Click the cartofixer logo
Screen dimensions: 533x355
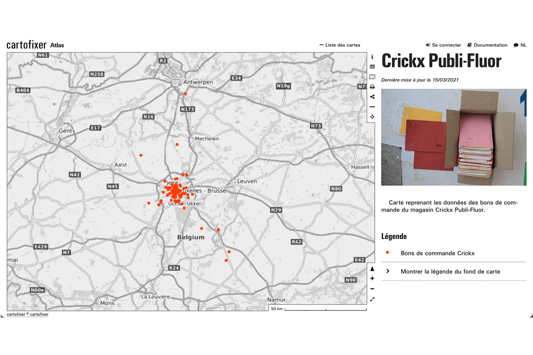[x=26, y=45]
